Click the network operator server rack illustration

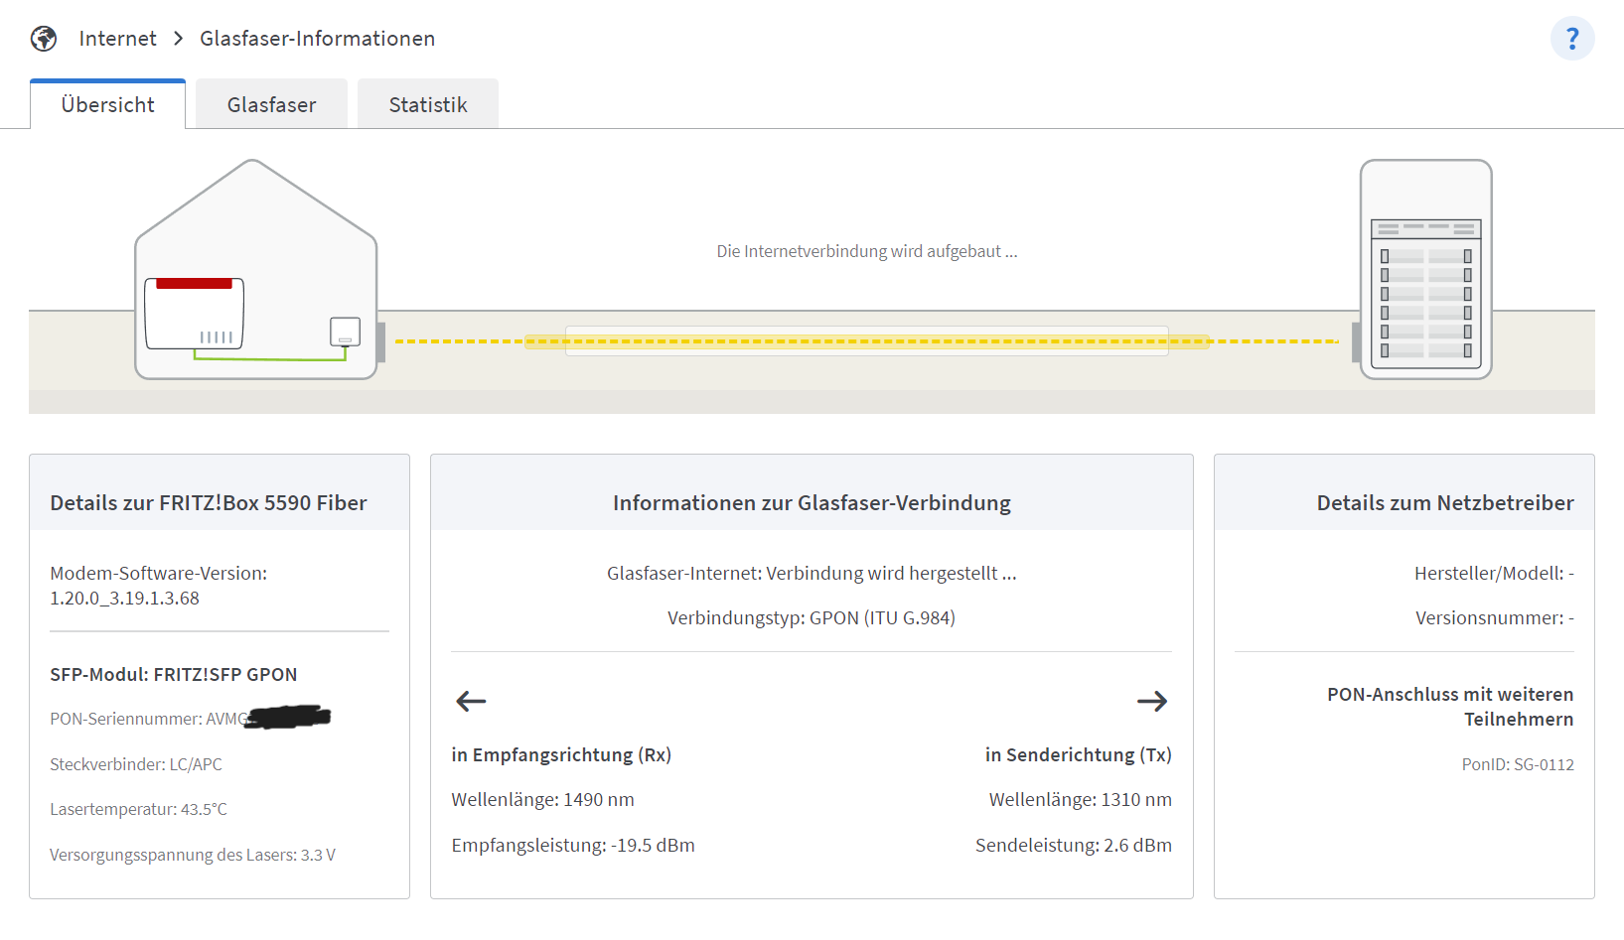[1425, 270]
